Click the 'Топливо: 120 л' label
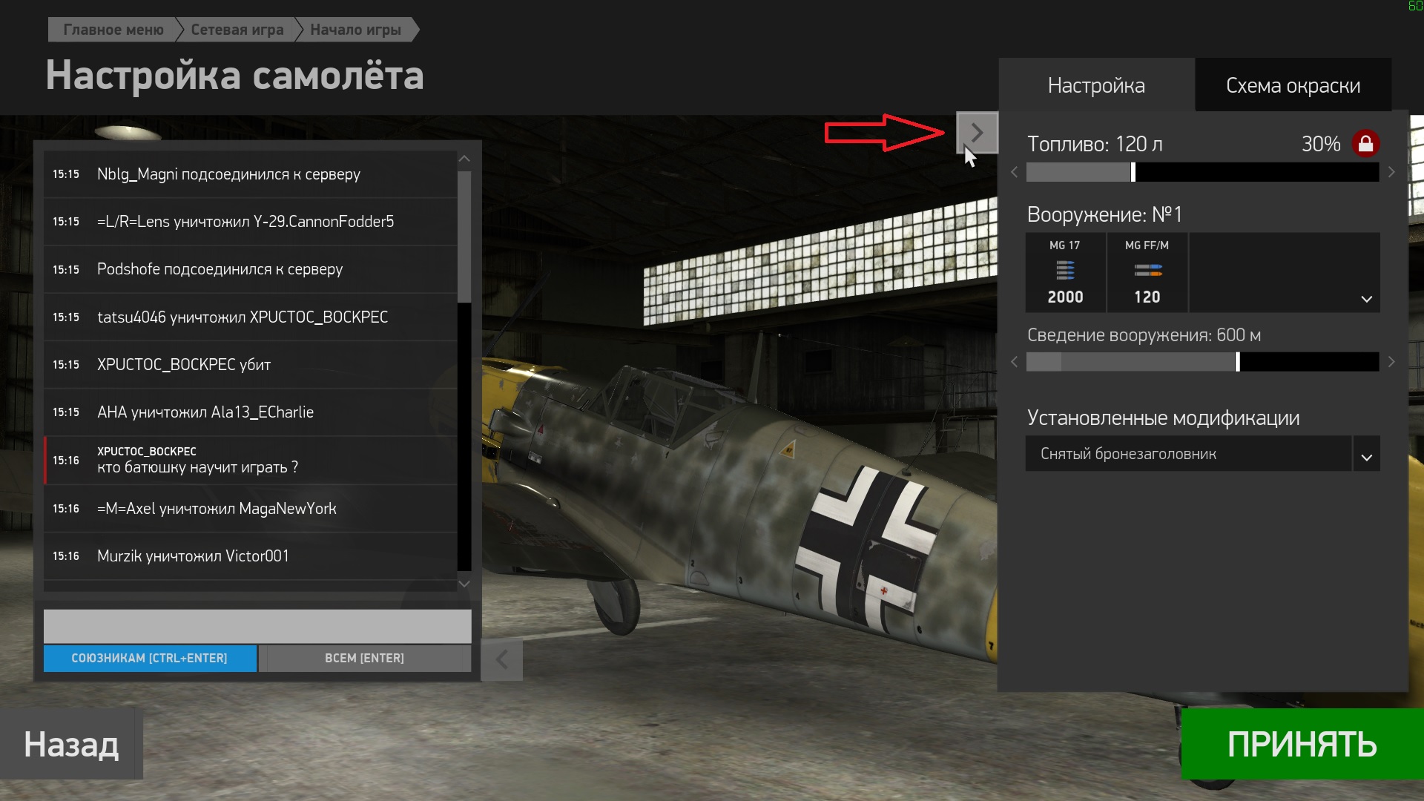Image resolution: width=1424 pixels, height=801 pixels. (1095, 144)
